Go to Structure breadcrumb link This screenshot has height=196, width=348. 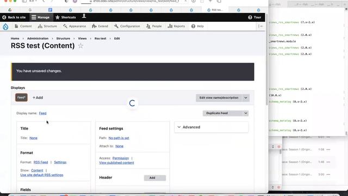click(x=63, y=39)
